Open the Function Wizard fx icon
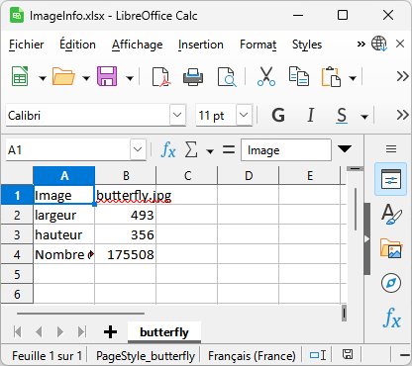The width and height of the screenshot is (412, 366). 168,150
